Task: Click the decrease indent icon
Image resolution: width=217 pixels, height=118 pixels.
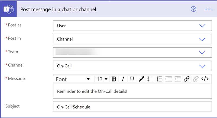Action: click(x=177, y=79)
